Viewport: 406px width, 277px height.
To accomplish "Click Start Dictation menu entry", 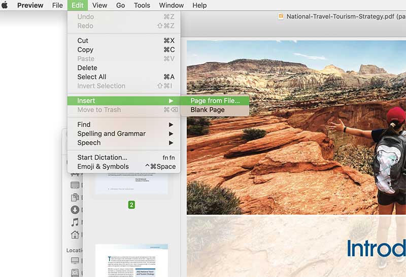I will coord(102,157).
